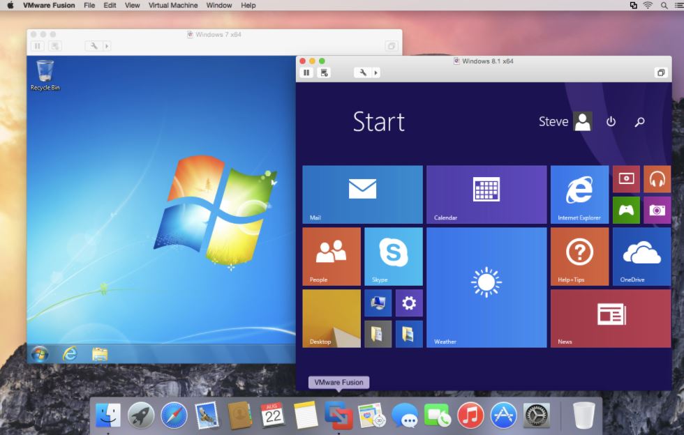The width and height of the screenshot is (684, 435).
Task: Open FaceTime from the Dock
Action: click(438, 415)
